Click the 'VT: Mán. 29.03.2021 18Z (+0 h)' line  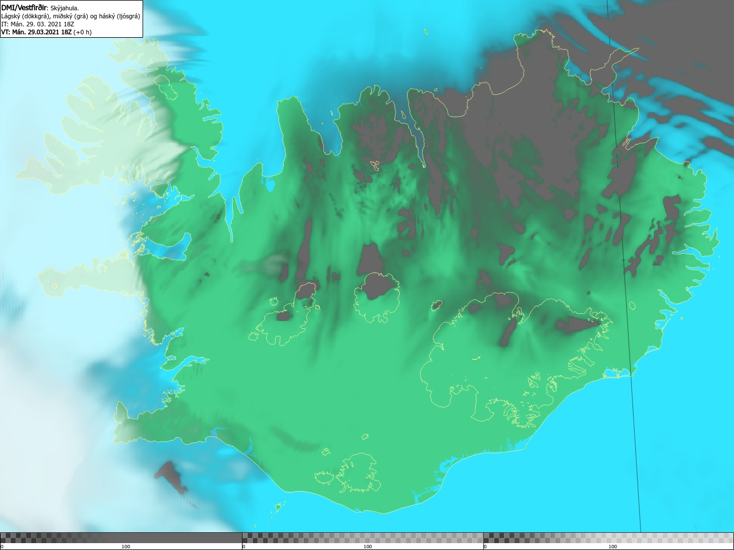click(46, 32)
